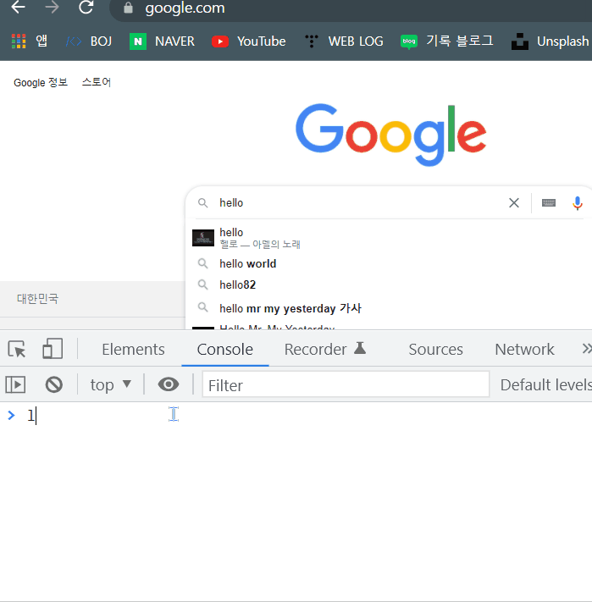Switch to the Network tab
This screenshot has height=602, width=592.
(524, 350)
